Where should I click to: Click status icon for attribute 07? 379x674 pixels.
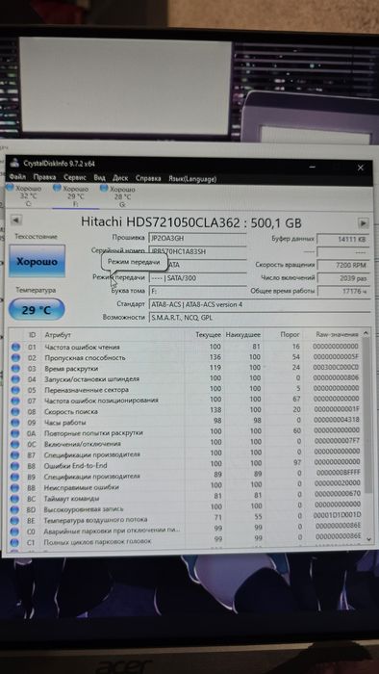(x=16, y=401)
